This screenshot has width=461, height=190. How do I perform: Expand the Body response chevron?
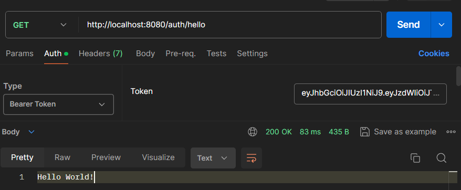32,132
